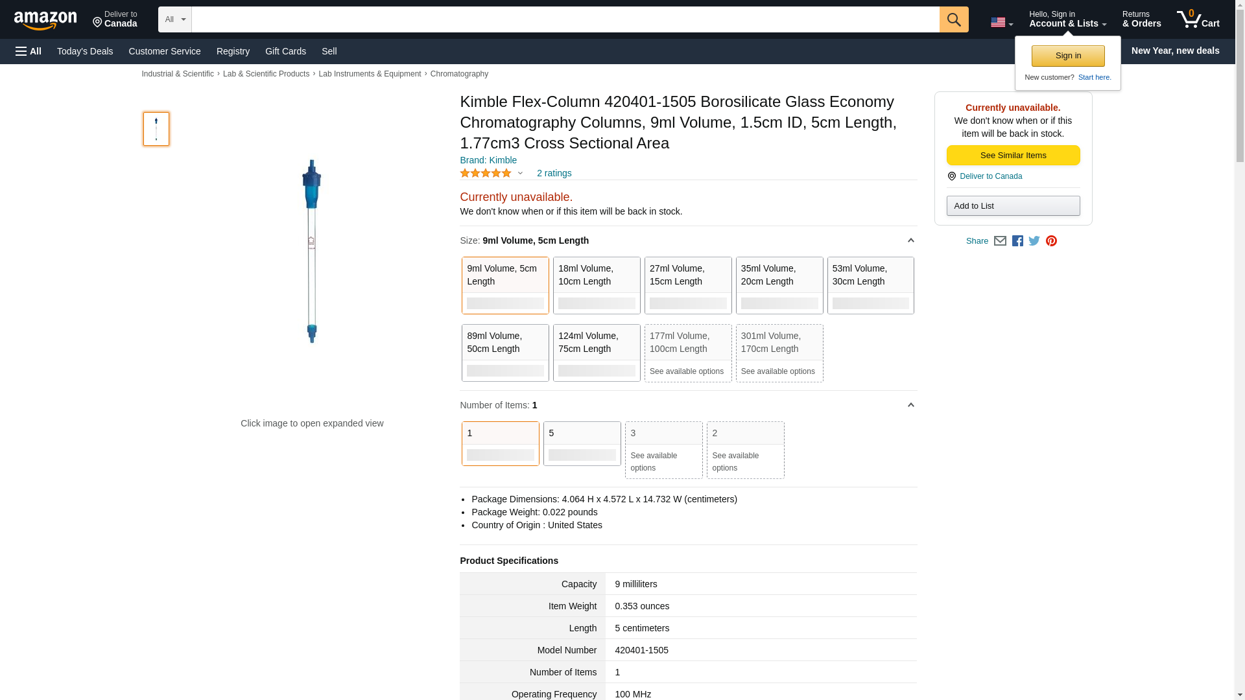Viewport: 1245px width, 700px height.
Task: Click the product image thumbnail
Action: click(x=156, y=129)
